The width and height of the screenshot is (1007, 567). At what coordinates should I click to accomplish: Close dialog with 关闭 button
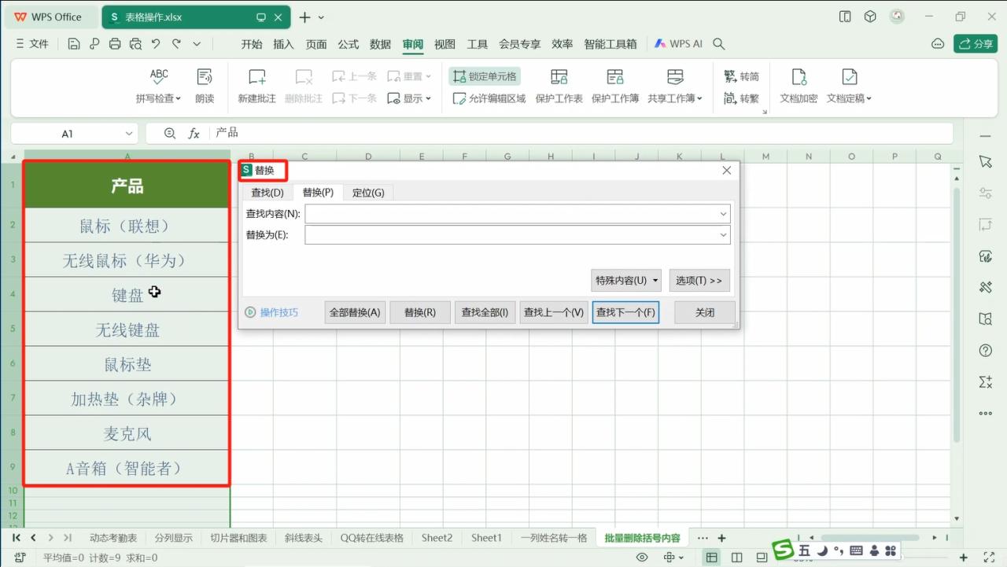click(705, 312)
